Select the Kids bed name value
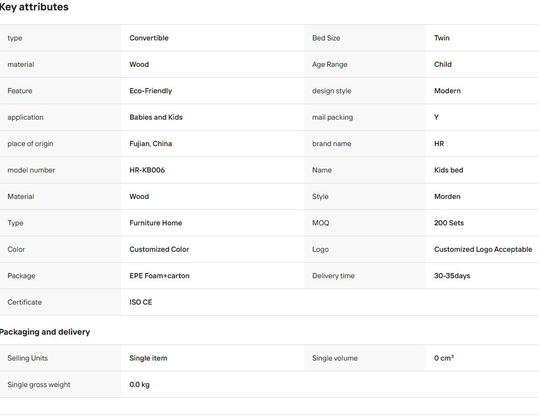Screen dimensions: 539x416 pos(449,170)
